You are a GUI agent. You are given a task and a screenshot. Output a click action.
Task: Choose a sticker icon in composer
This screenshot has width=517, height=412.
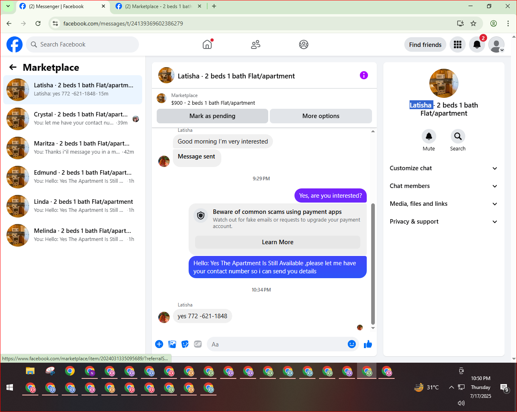[x=185, y=344]
